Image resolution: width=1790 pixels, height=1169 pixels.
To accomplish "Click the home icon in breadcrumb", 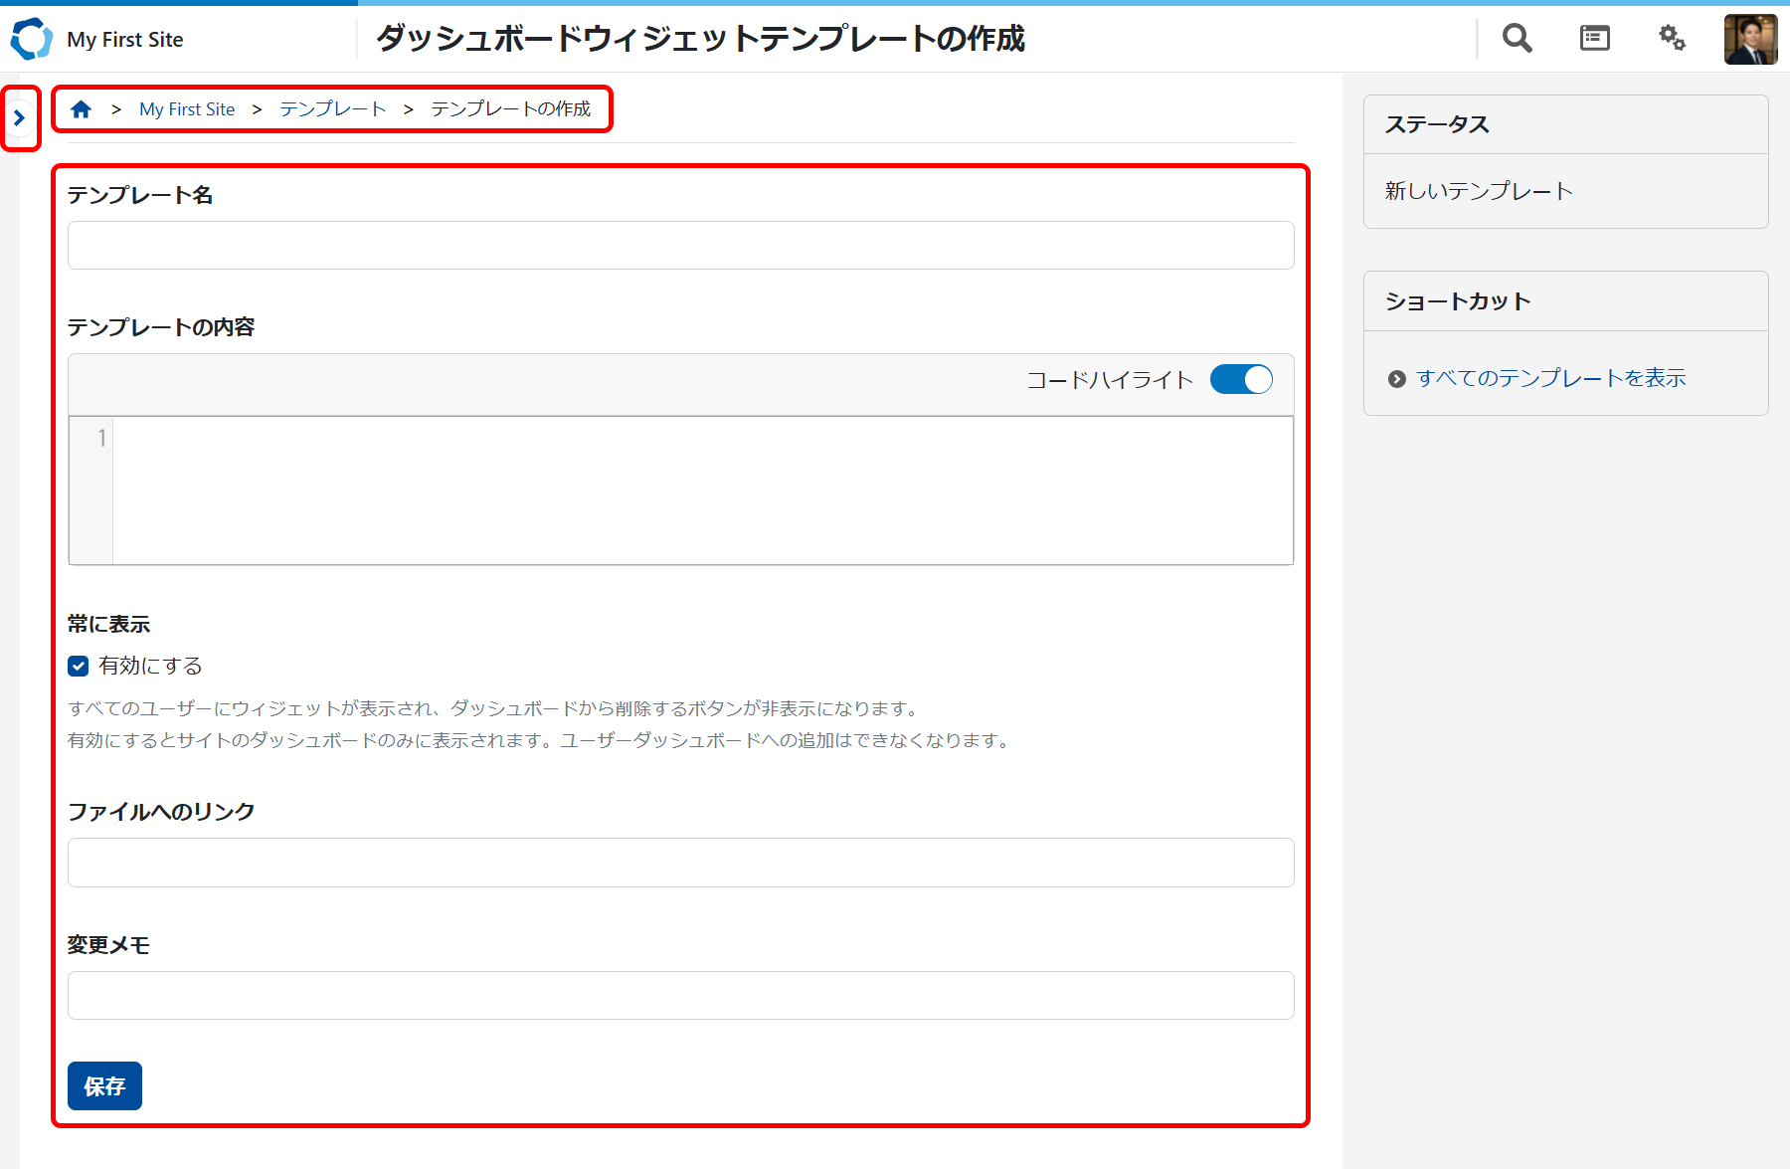I will tap(82, 109).
